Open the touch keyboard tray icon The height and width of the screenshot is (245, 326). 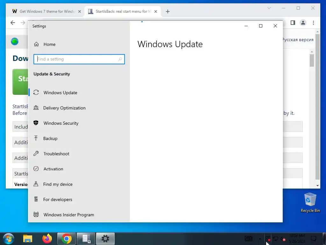pos(248,239)
